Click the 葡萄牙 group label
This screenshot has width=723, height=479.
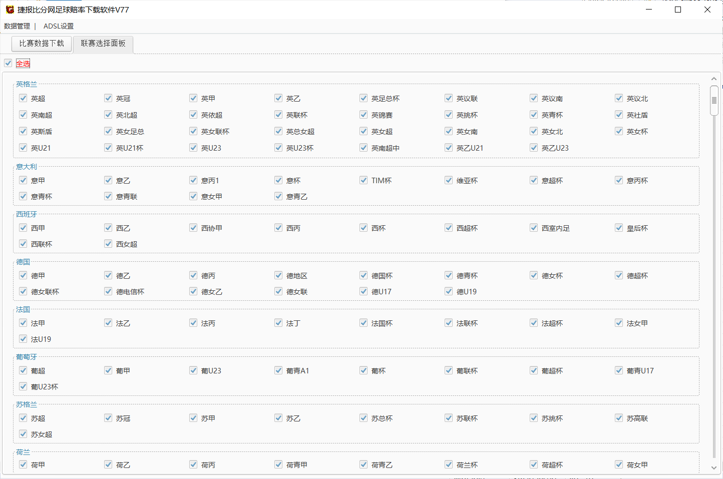(x=27, y=357)
